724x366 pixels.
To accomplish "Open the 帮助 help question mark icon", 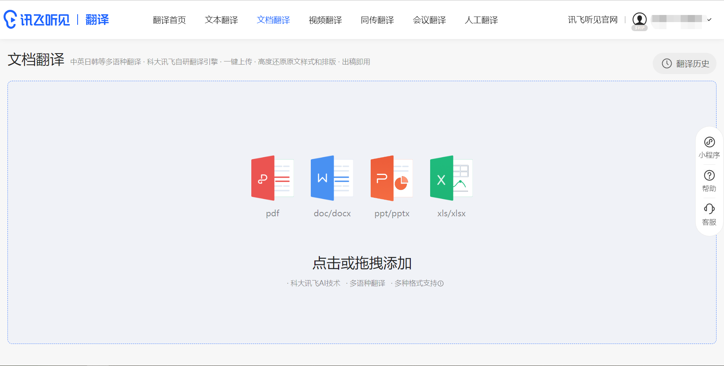I will click(709, 175).
